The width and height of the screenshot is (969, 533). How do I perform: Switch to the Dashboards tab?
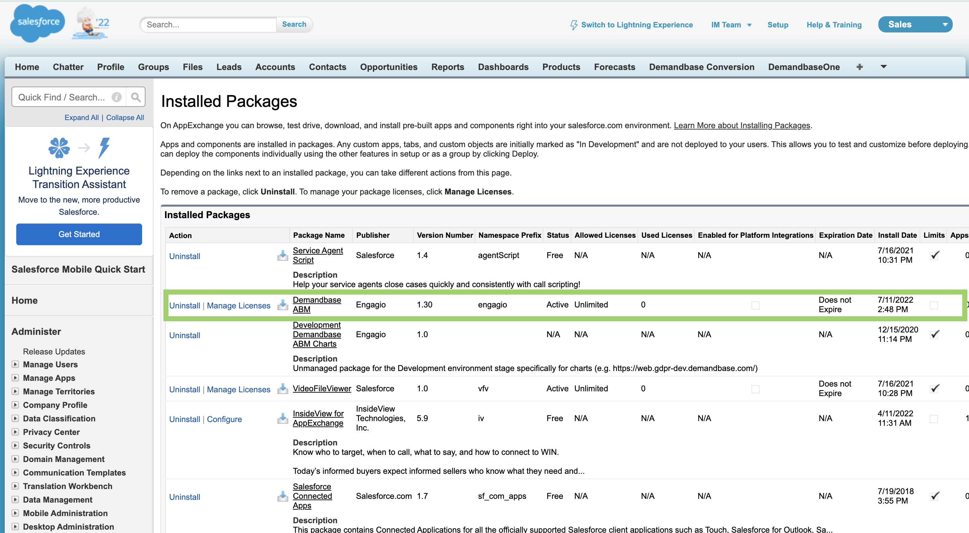click(503, 67)
